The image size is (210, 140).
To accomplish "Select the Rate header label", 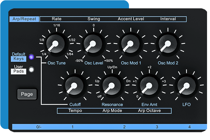I will coord(57,19).
